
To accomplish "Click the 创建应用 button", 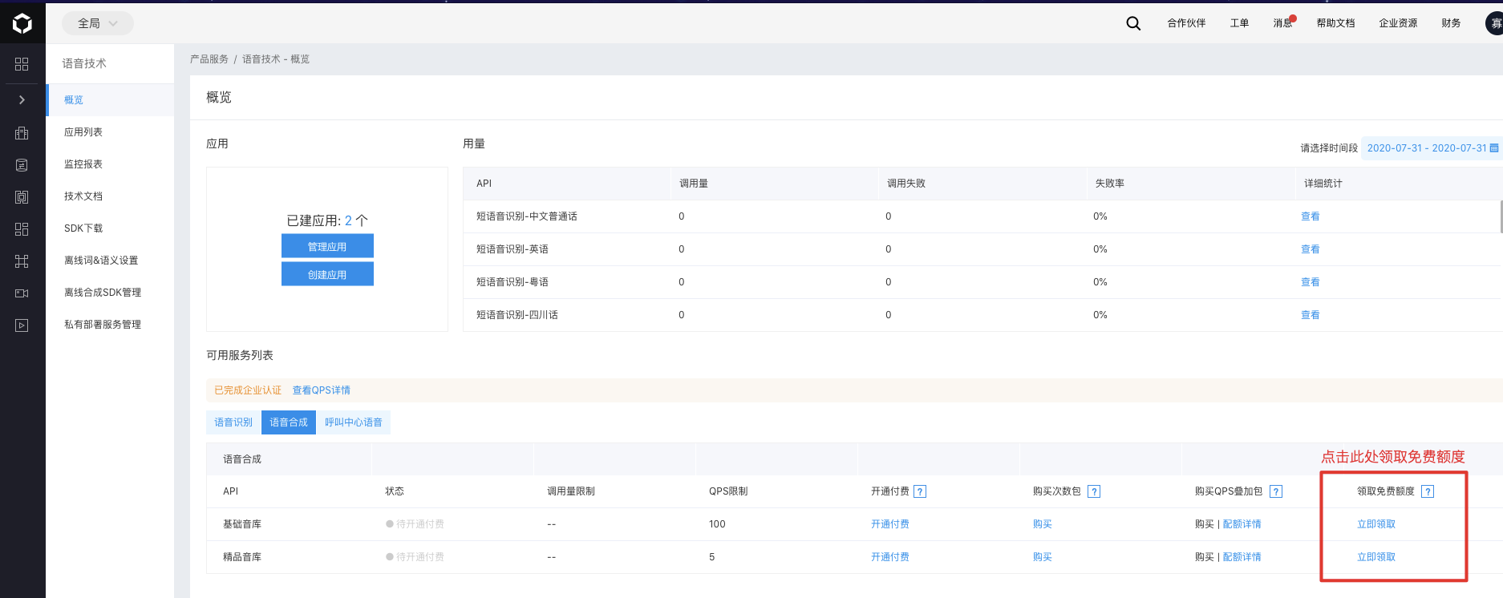I will [x=327, y=274].
